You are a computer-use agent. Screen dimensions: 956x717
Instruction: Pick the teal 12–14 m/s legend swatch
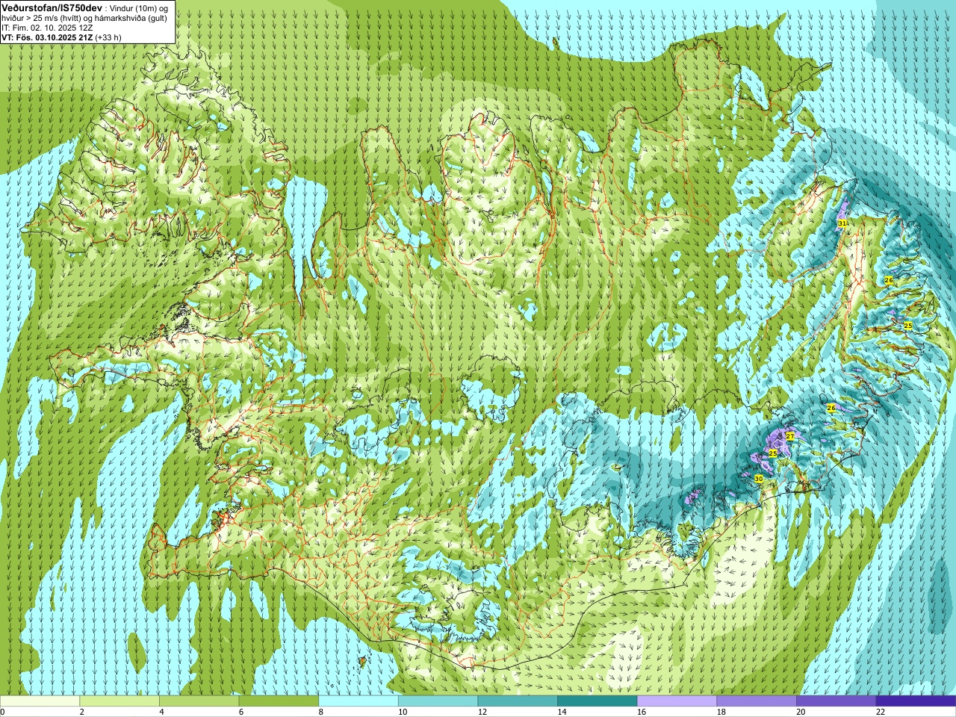tap(518, 701)
